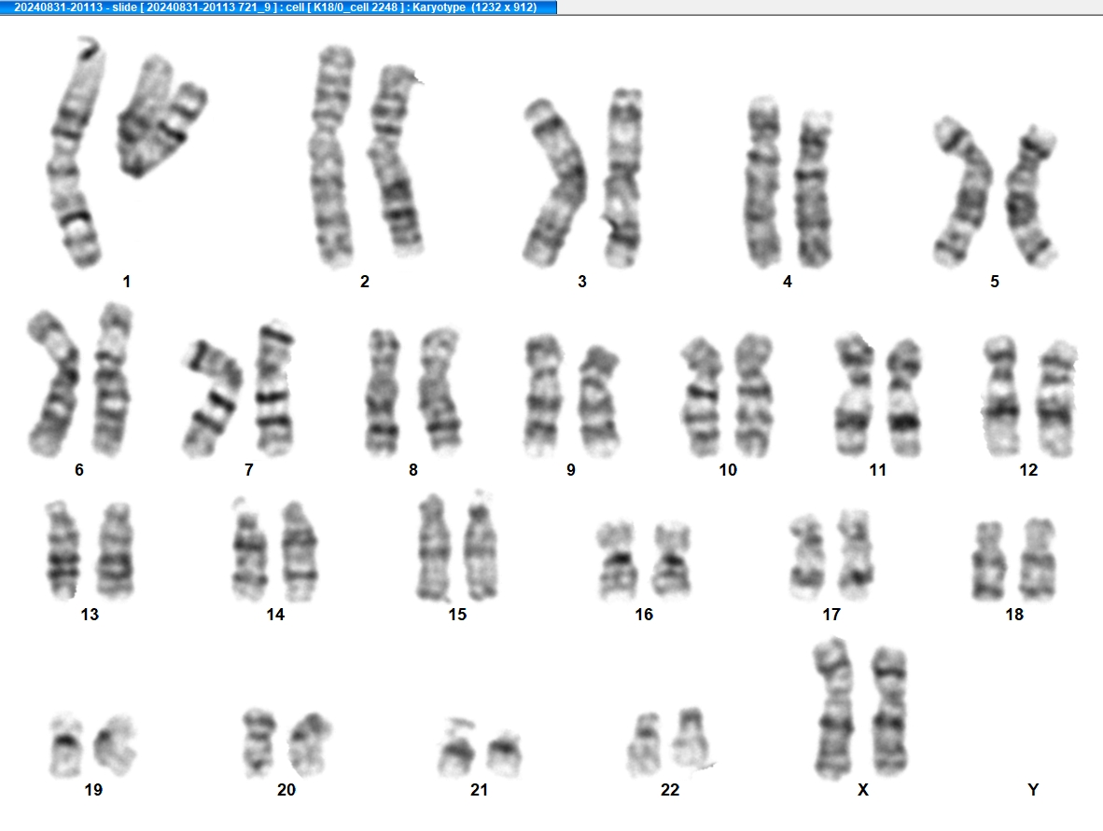Screen dimensions: 1103x831
Task: Click the right chromosome 18
Action: pyautogui.click(x=1037, y=560)
